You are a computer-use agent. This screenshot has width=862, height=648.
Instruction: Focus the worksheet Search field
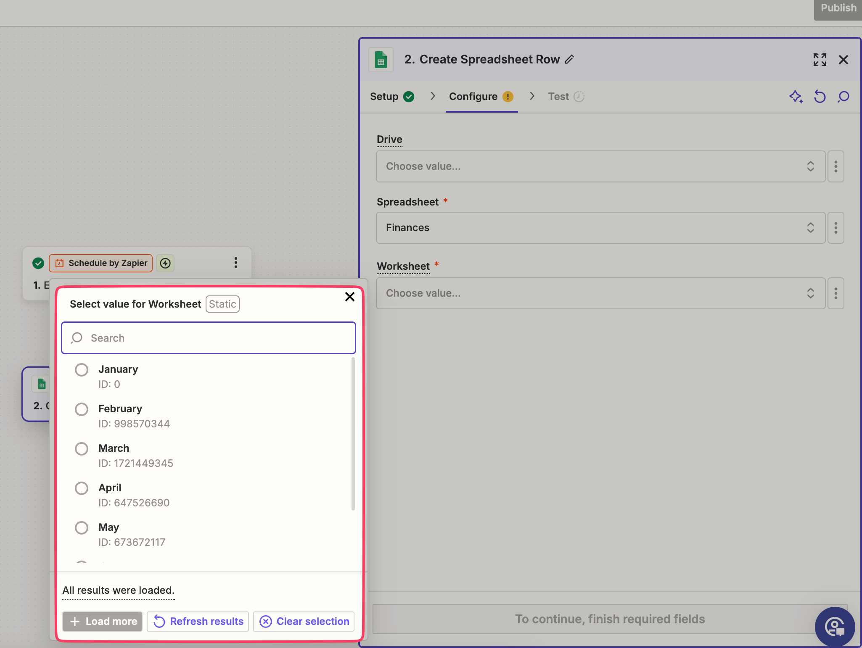point(209,338)
